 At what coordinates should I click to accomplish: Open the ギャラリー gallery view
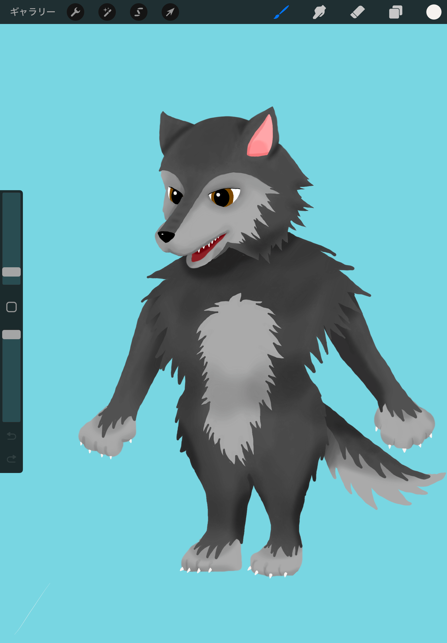coord(32,12)
